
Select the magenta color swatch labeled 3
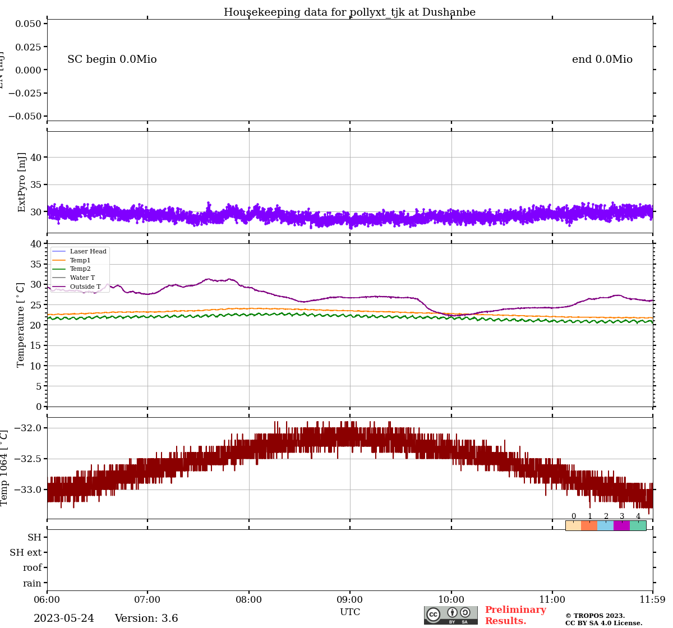622,525
